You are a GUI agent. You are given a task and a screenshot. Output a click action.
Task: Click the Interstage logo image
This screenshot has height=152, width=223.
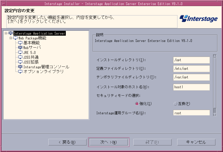(198, 19)
